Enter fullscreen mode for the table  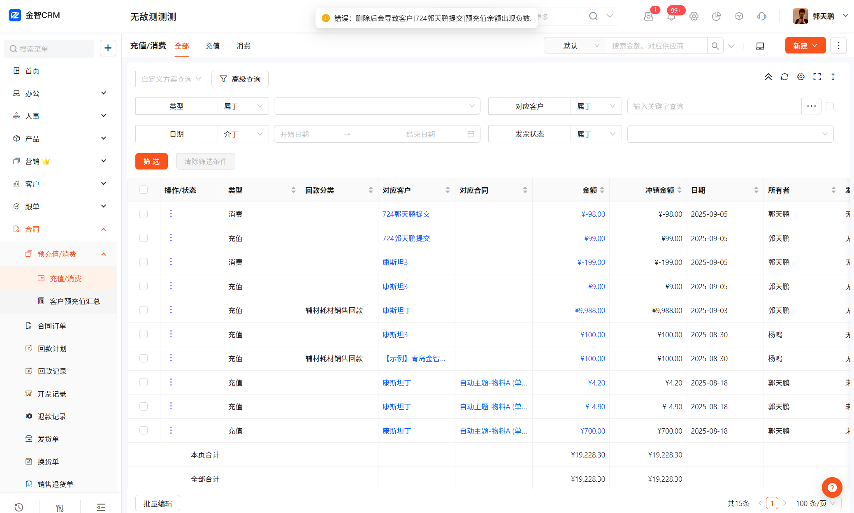point(817,77)
